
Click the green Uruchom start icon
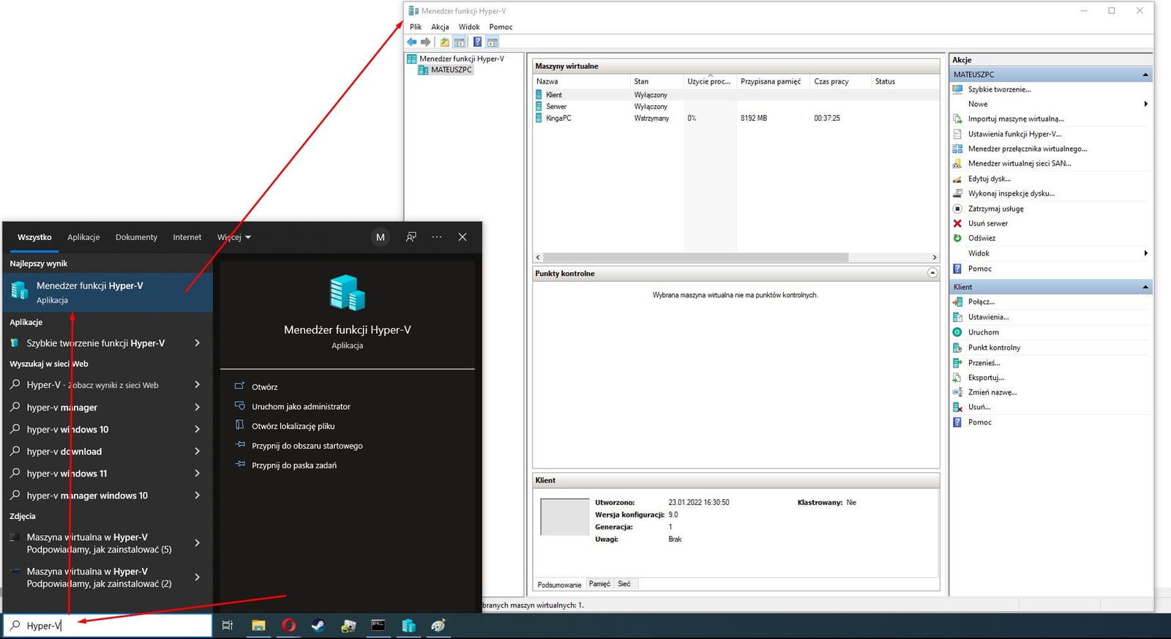[x=957, y=332]
